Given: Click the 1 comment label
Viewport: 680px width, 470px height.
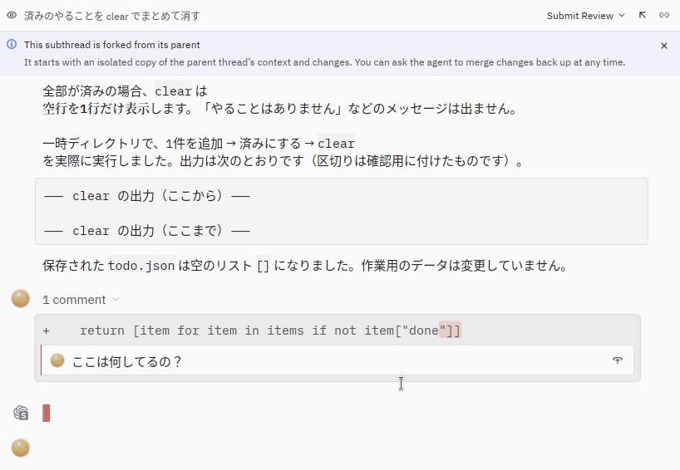Looking at the screenshot, I should pyautogui.click(x=74, y=300).
